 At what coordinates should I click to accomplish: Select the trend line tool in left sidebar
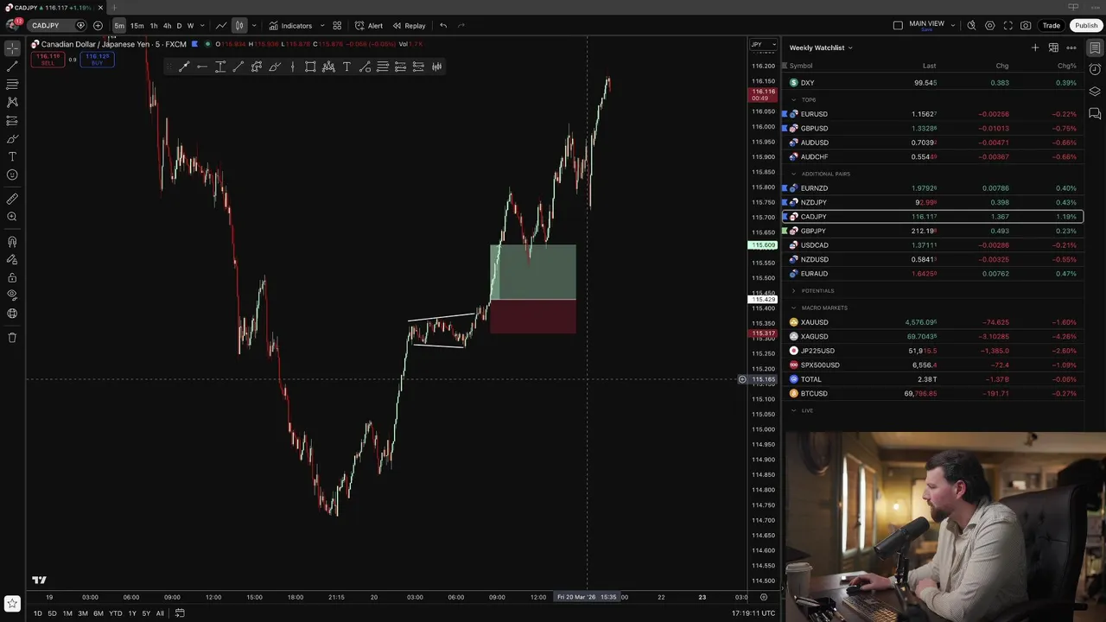click(x=12, y=67)
